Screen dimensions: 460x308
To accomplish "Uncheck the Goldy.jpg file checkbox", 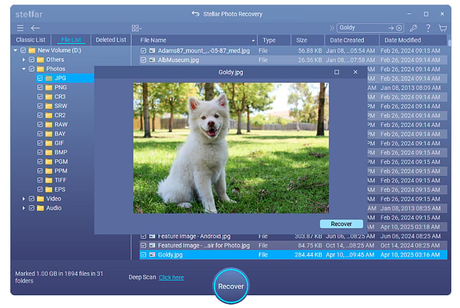I will (143, 255).
